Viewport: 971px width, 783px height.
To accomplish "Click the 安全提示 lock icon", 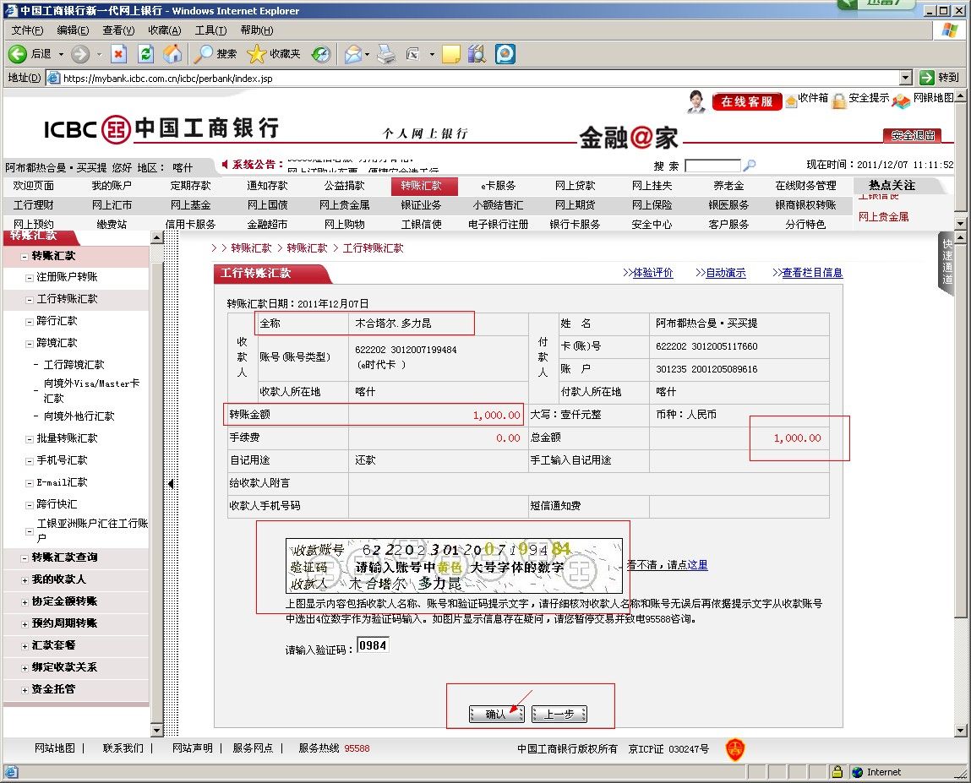I will tap(839, 101).
